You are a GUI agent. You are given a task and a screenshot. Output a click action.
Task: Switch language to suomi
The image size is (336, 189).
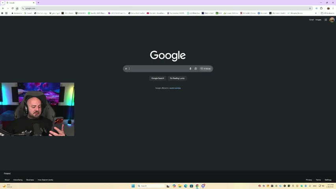pyautogui.click(x=172, y=88)
